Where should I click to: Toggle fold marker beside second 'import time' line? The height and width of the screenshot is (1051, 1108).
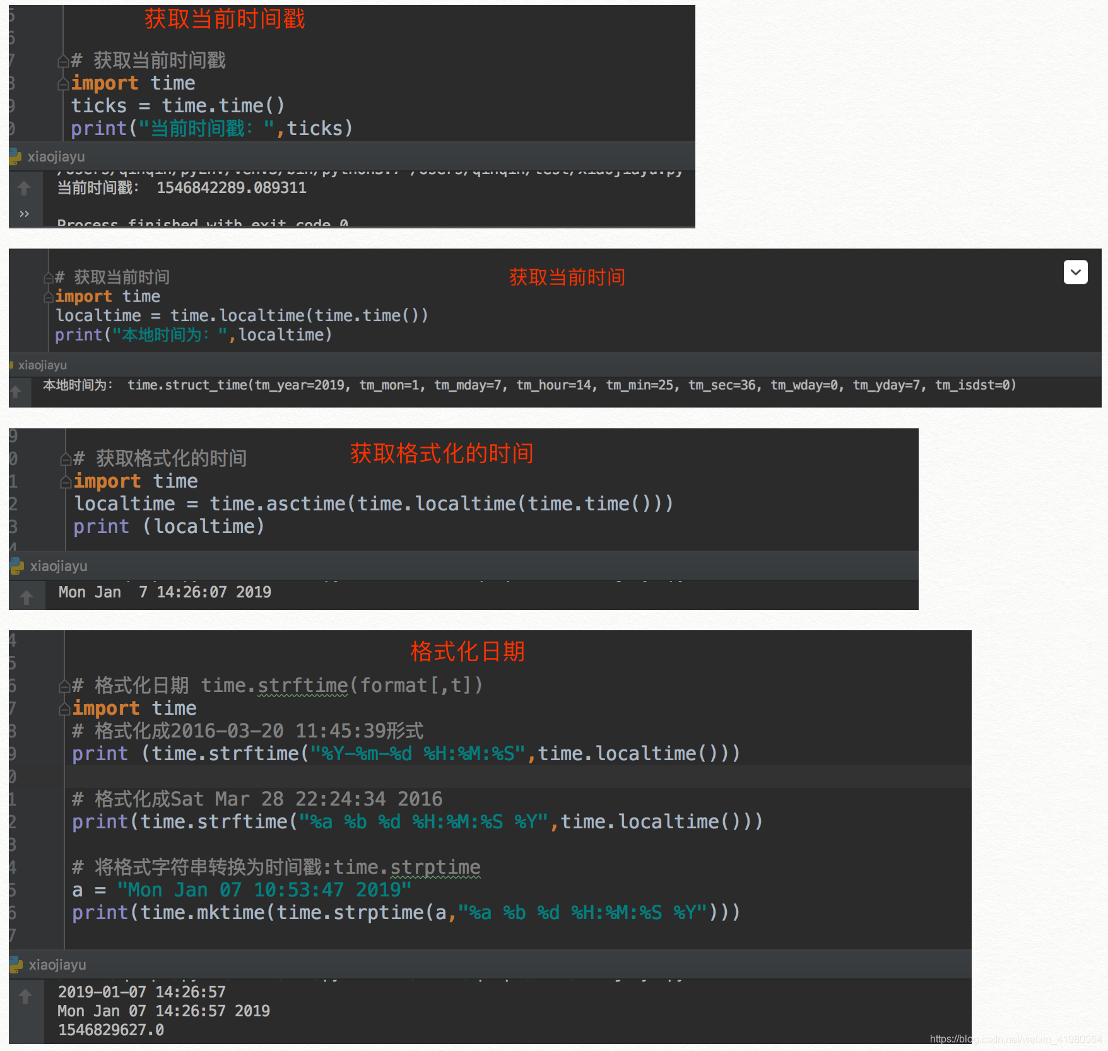(x=49, y=297)
